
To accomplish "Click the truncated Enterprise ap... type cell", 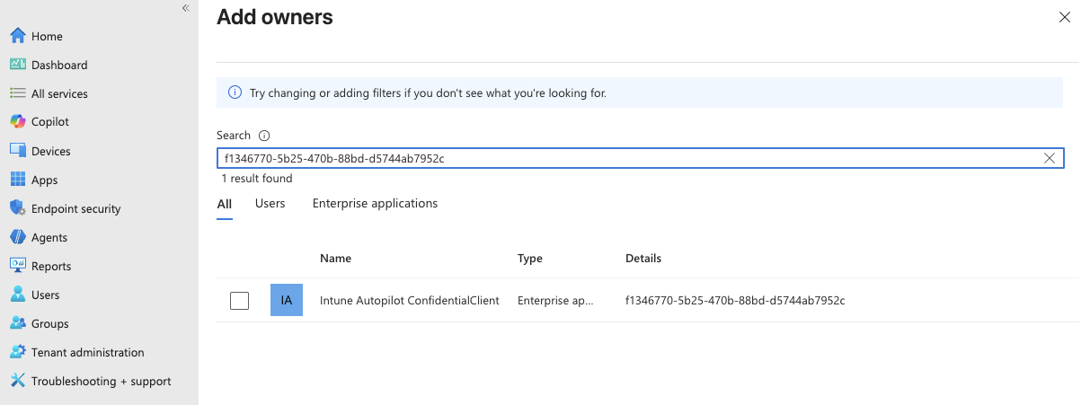I will pos(555,301).
